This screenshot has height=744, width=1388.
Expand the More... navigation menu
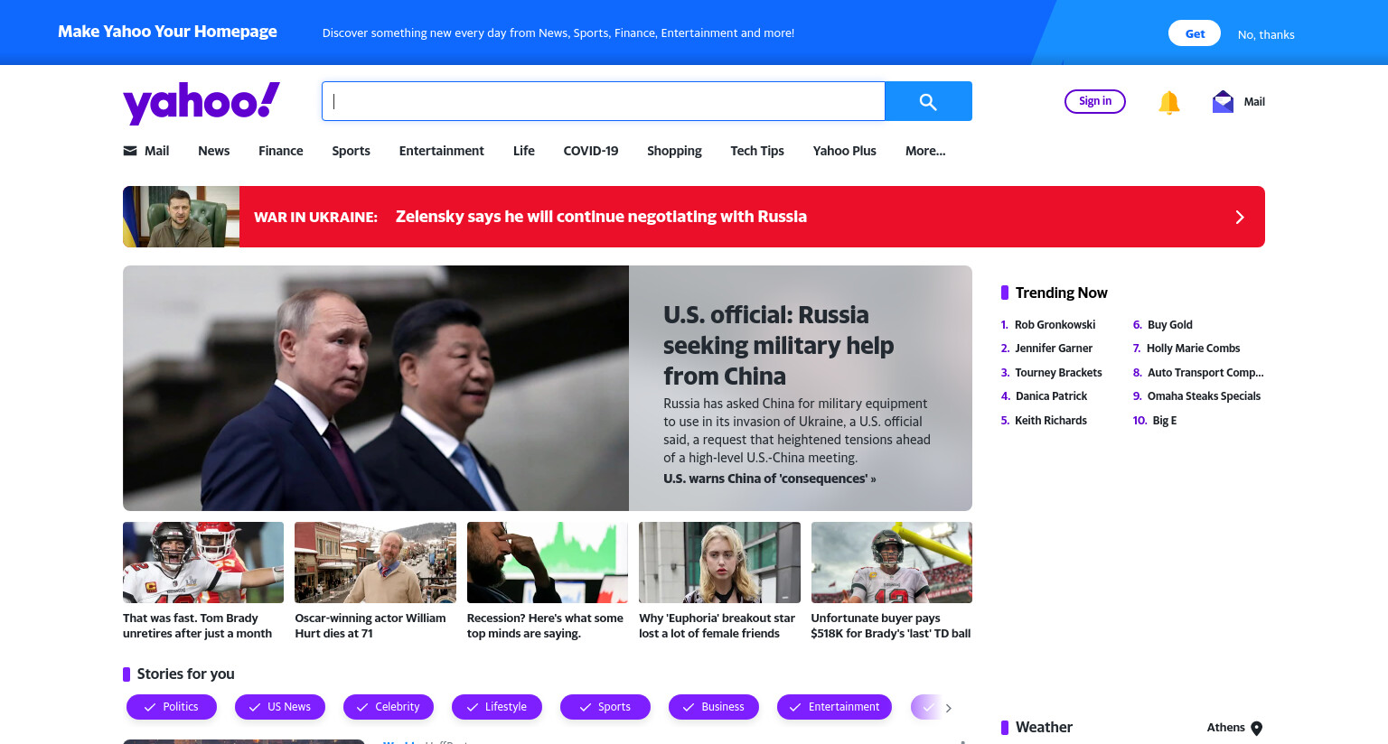(925, 151)
